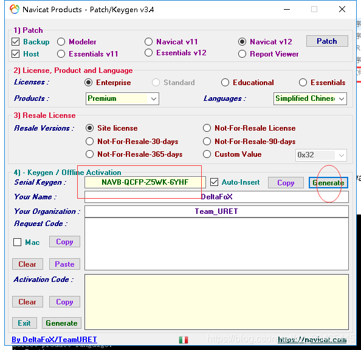Screen dimensions: 361x350
Task: Click the Activation Code text area
Action: [216, 302]
